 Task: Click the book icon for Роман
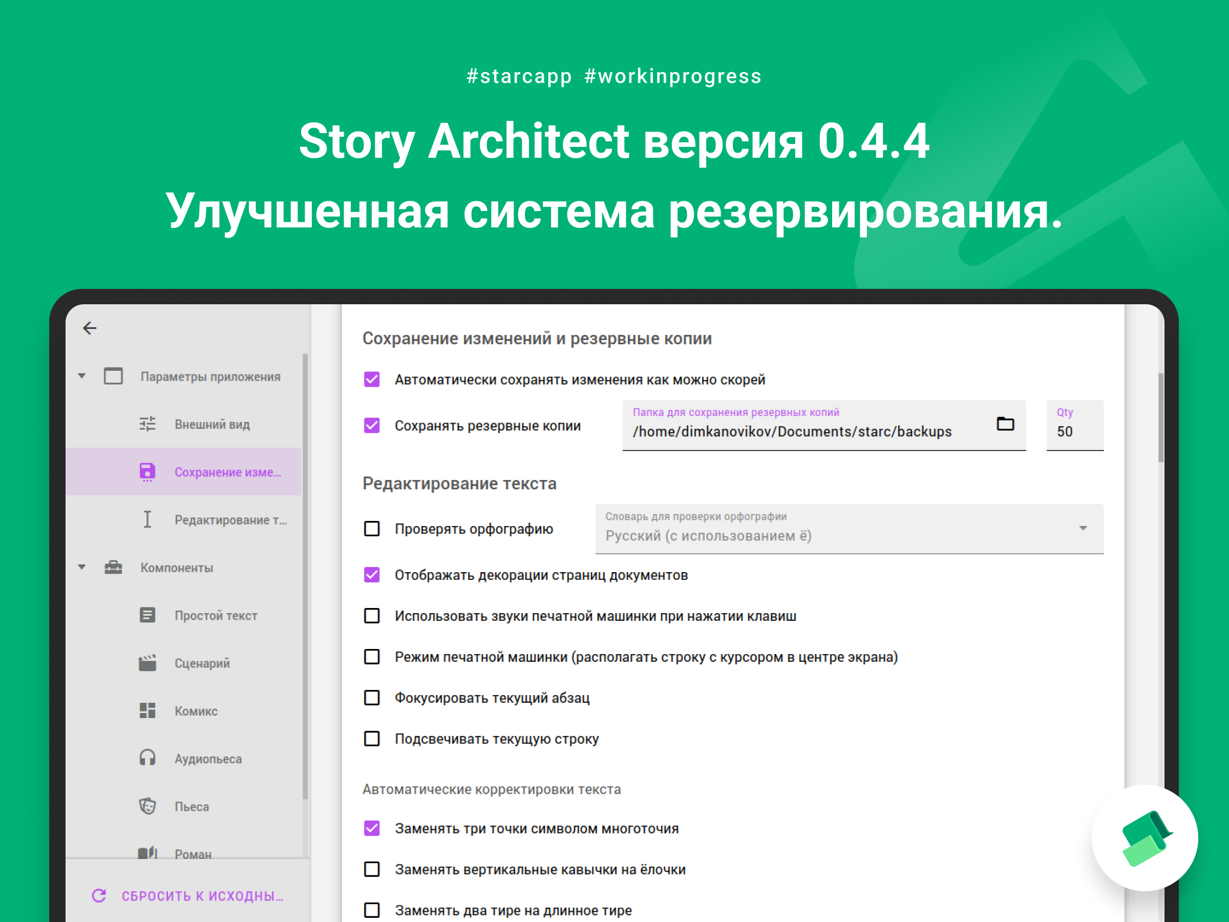pos(147,852)
